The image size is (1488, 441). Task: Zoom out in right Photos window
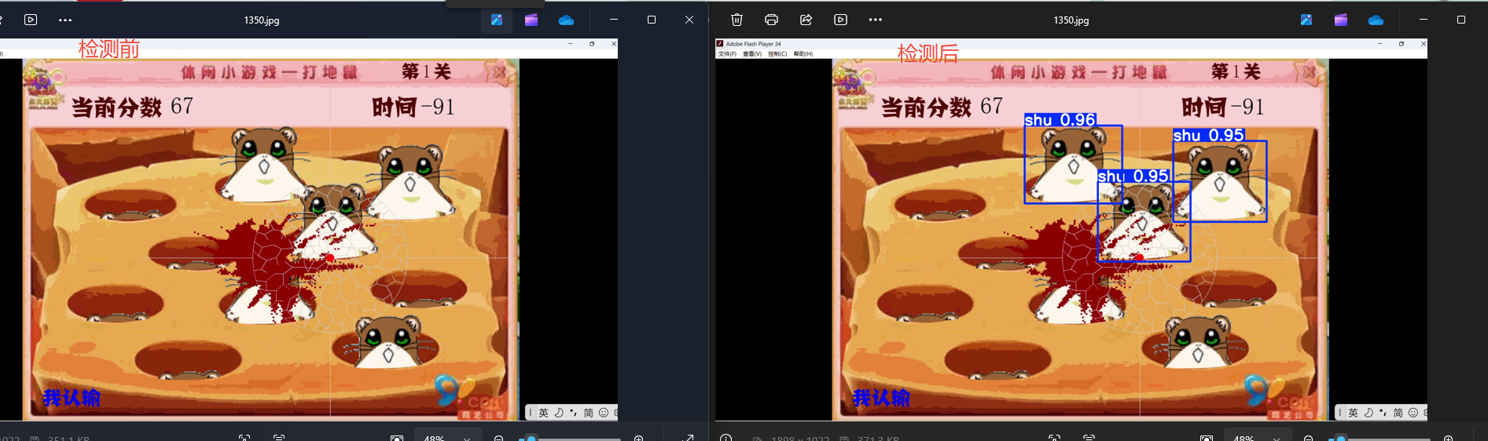coord(1308,437)
